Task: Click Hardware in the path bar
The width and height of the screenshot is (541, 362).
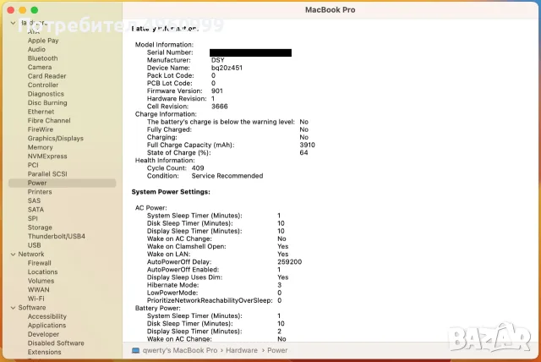Action: tap(242, 351)
